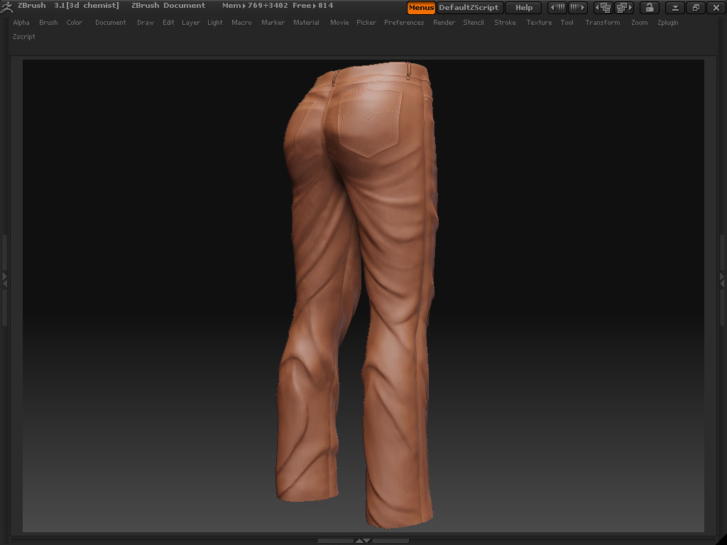Open the Transform menu

(602, 22)
